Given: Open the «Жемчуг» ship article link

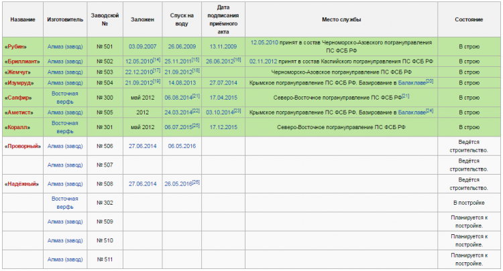Looking at the screenshot, I should (x=19, y=72).
